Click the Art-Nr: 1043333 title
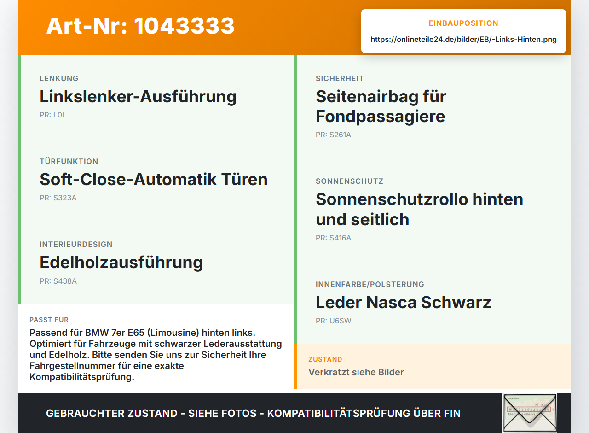This screenshot has width=589, height=433. click(x=140, y=26)
